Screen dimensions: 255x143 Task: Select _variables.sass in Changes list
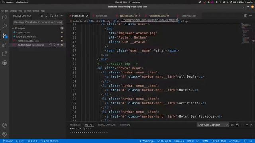pyautogui.click(x=38, y=41)
